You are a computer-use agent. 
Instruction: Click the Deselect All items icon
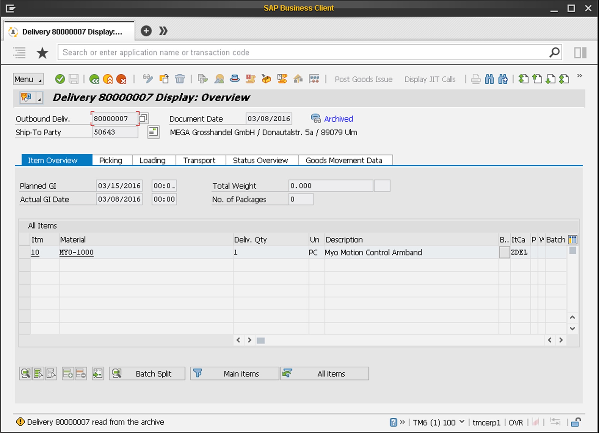point(51,374)
